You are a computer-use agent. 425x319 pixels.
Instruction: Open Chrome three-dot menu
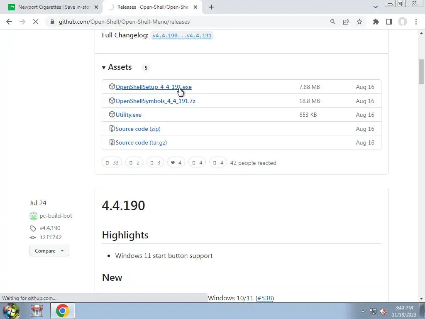(416, 22)
